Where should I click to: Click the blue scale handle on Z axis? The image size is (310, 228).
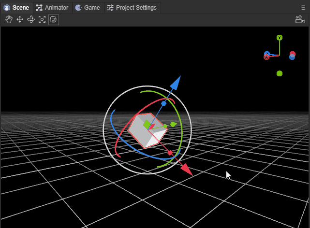[x=163, y=103]
